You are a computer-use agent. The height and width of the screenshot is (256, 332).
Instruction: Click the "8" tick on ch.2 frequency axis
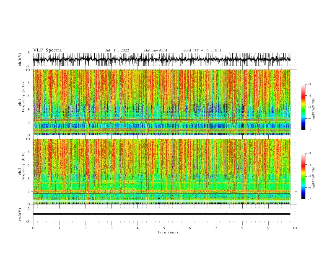[x=29, y=152]
